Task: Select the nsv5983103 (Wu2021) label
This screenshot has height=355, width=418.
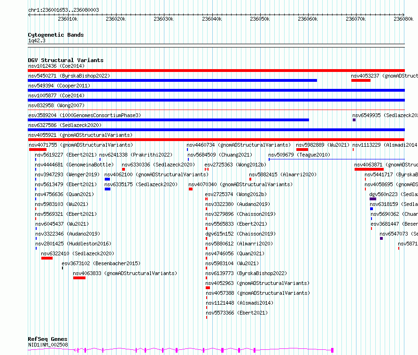Action: point(62,204)
